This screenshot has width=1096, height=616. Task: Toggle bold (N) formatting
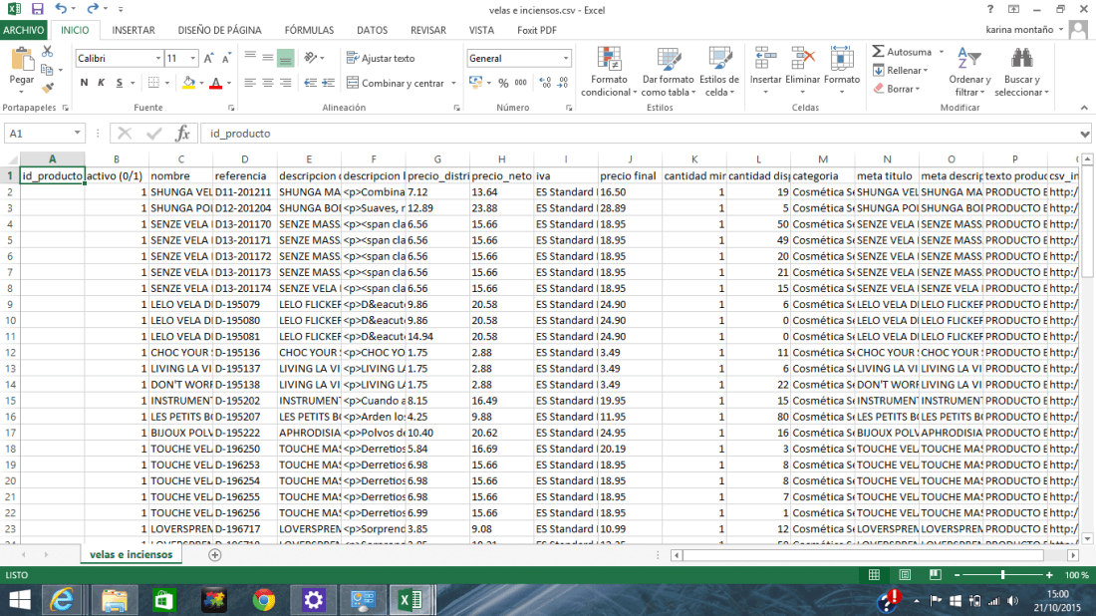coord(84,83)
